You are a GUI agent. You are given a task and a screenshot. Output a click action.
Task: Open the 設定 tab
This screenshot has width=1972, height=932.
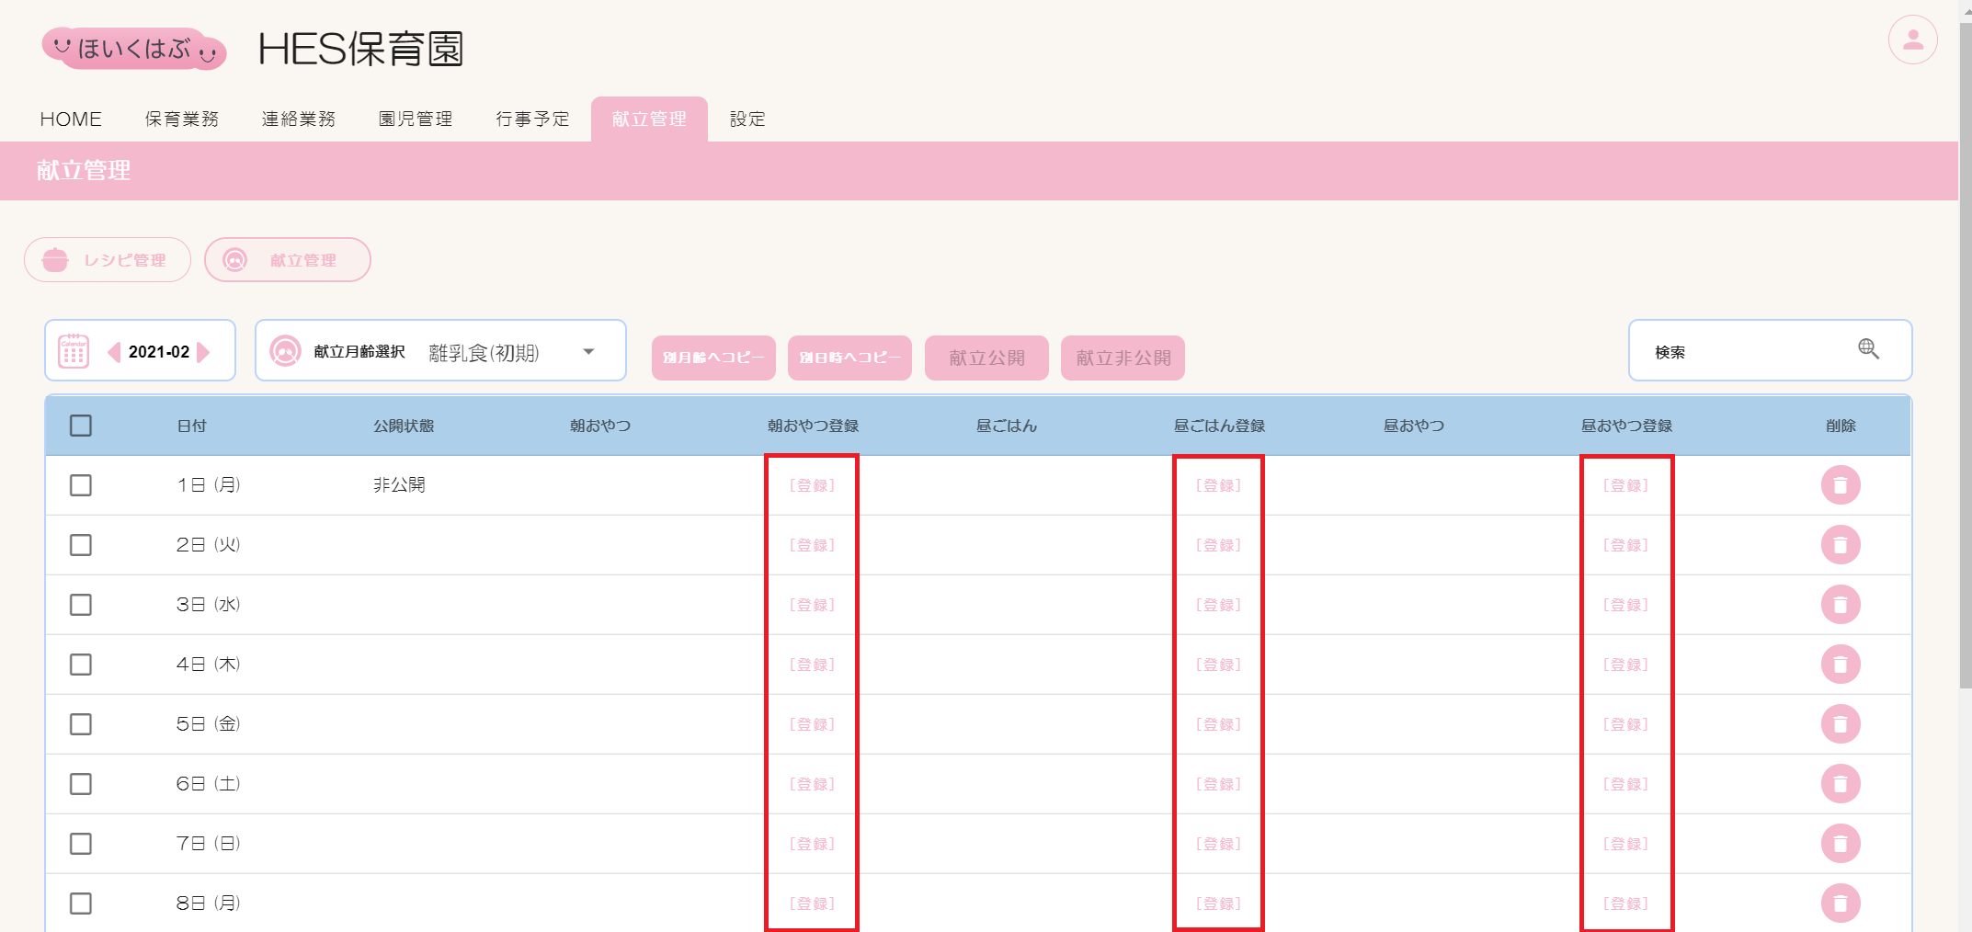[x=747, y=119]
